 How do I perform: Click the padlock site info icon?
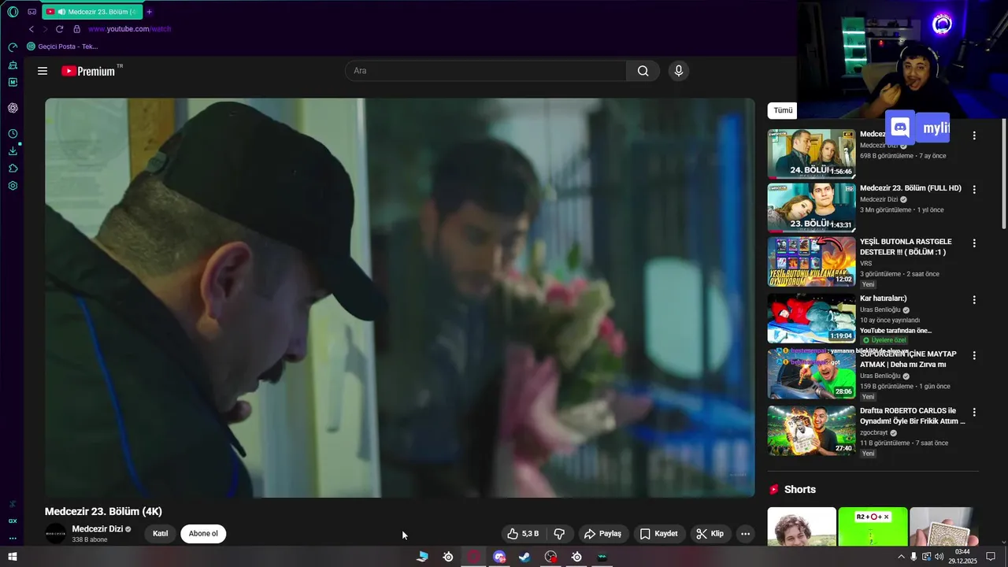(x=76, y=29)
